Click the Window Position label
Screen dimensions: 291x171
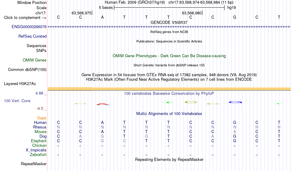coord(32,3)
